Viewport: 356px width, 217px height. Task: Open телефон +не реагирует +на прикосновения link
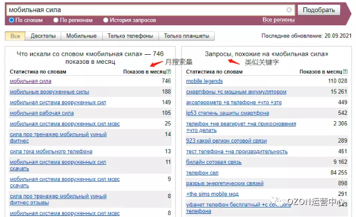[x=241, y=127]
